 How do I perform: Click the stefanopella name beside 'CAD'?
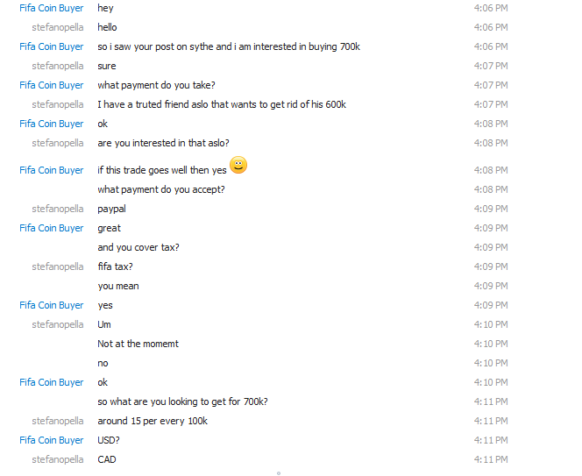(58, 459)
